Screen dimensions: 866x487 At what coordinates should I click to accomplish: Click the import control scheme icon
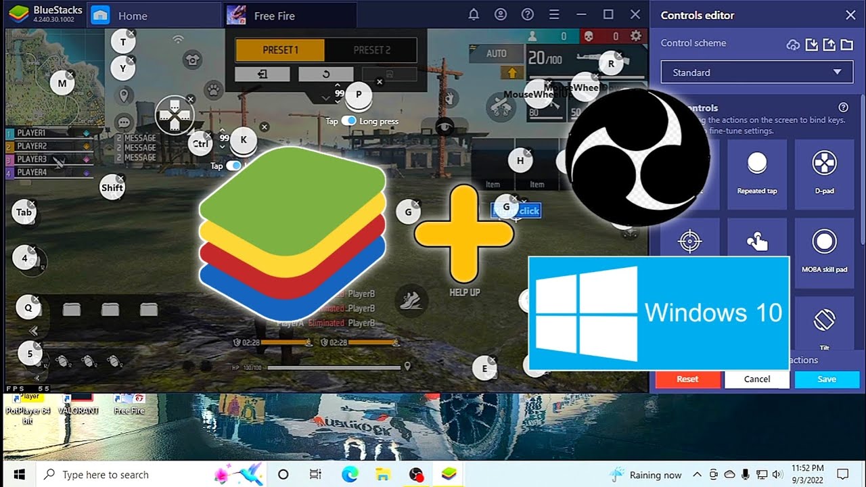click(812, 45)
